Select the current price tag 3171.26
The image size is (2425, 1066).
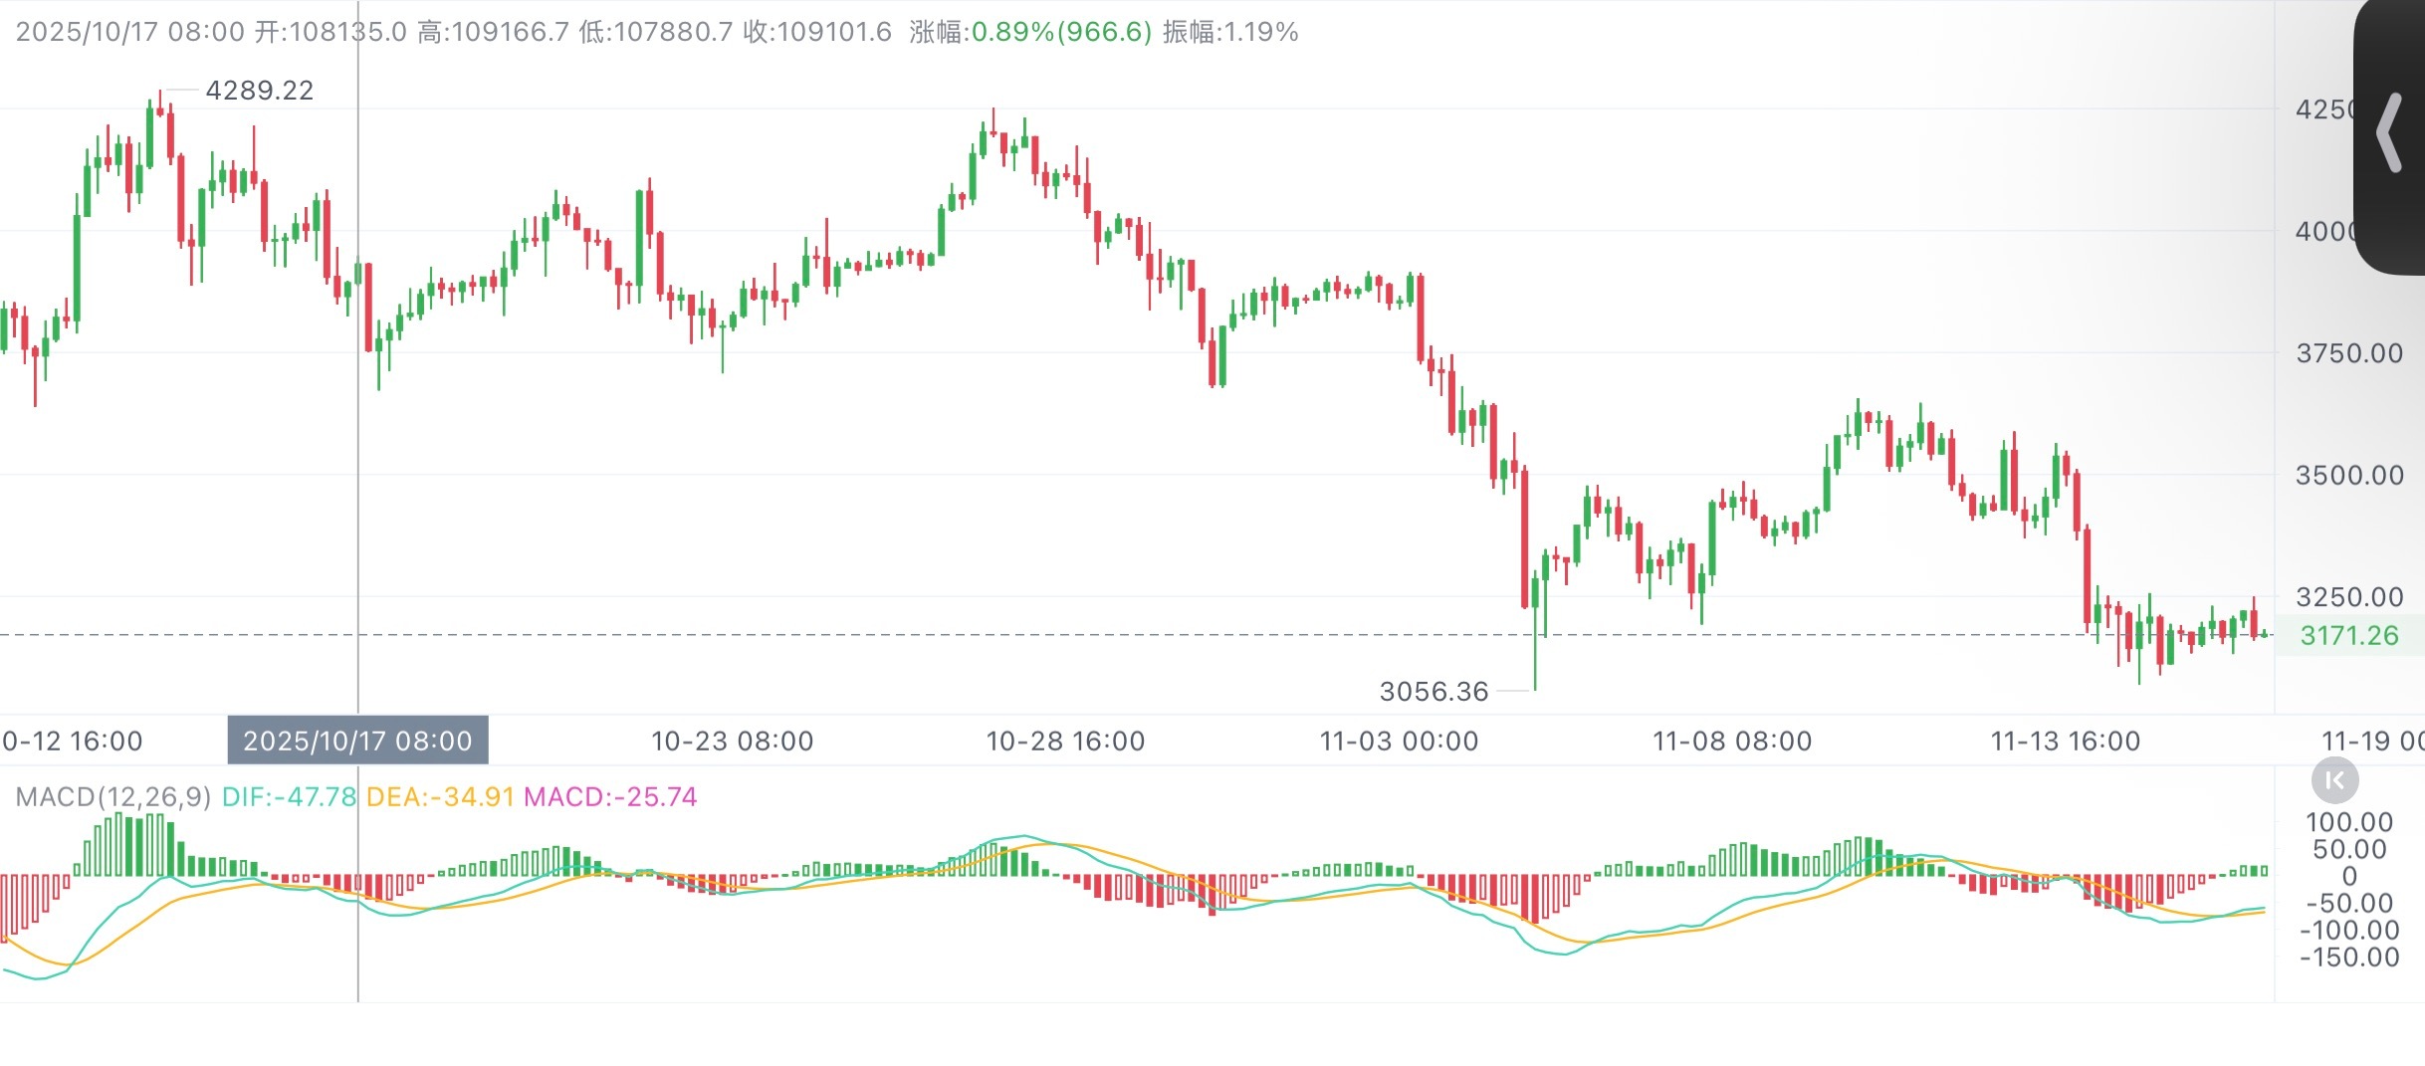(x=2351, y=635)
